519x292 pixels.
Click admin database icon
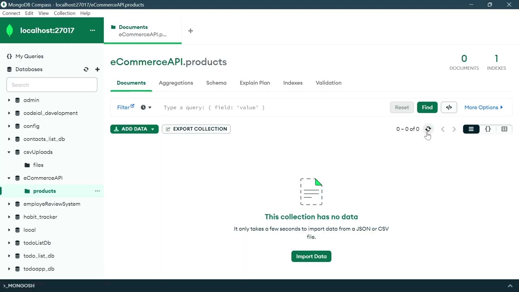(x=17, y=100)
